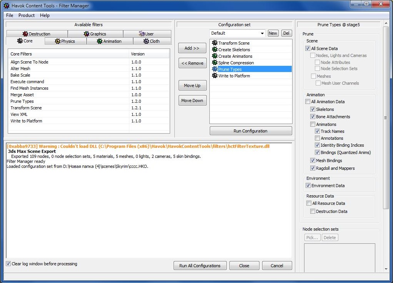Switch to the Destruction filters tab
Image resolution: width=393 pixels, height=283 pixels.
coord(37,34)
